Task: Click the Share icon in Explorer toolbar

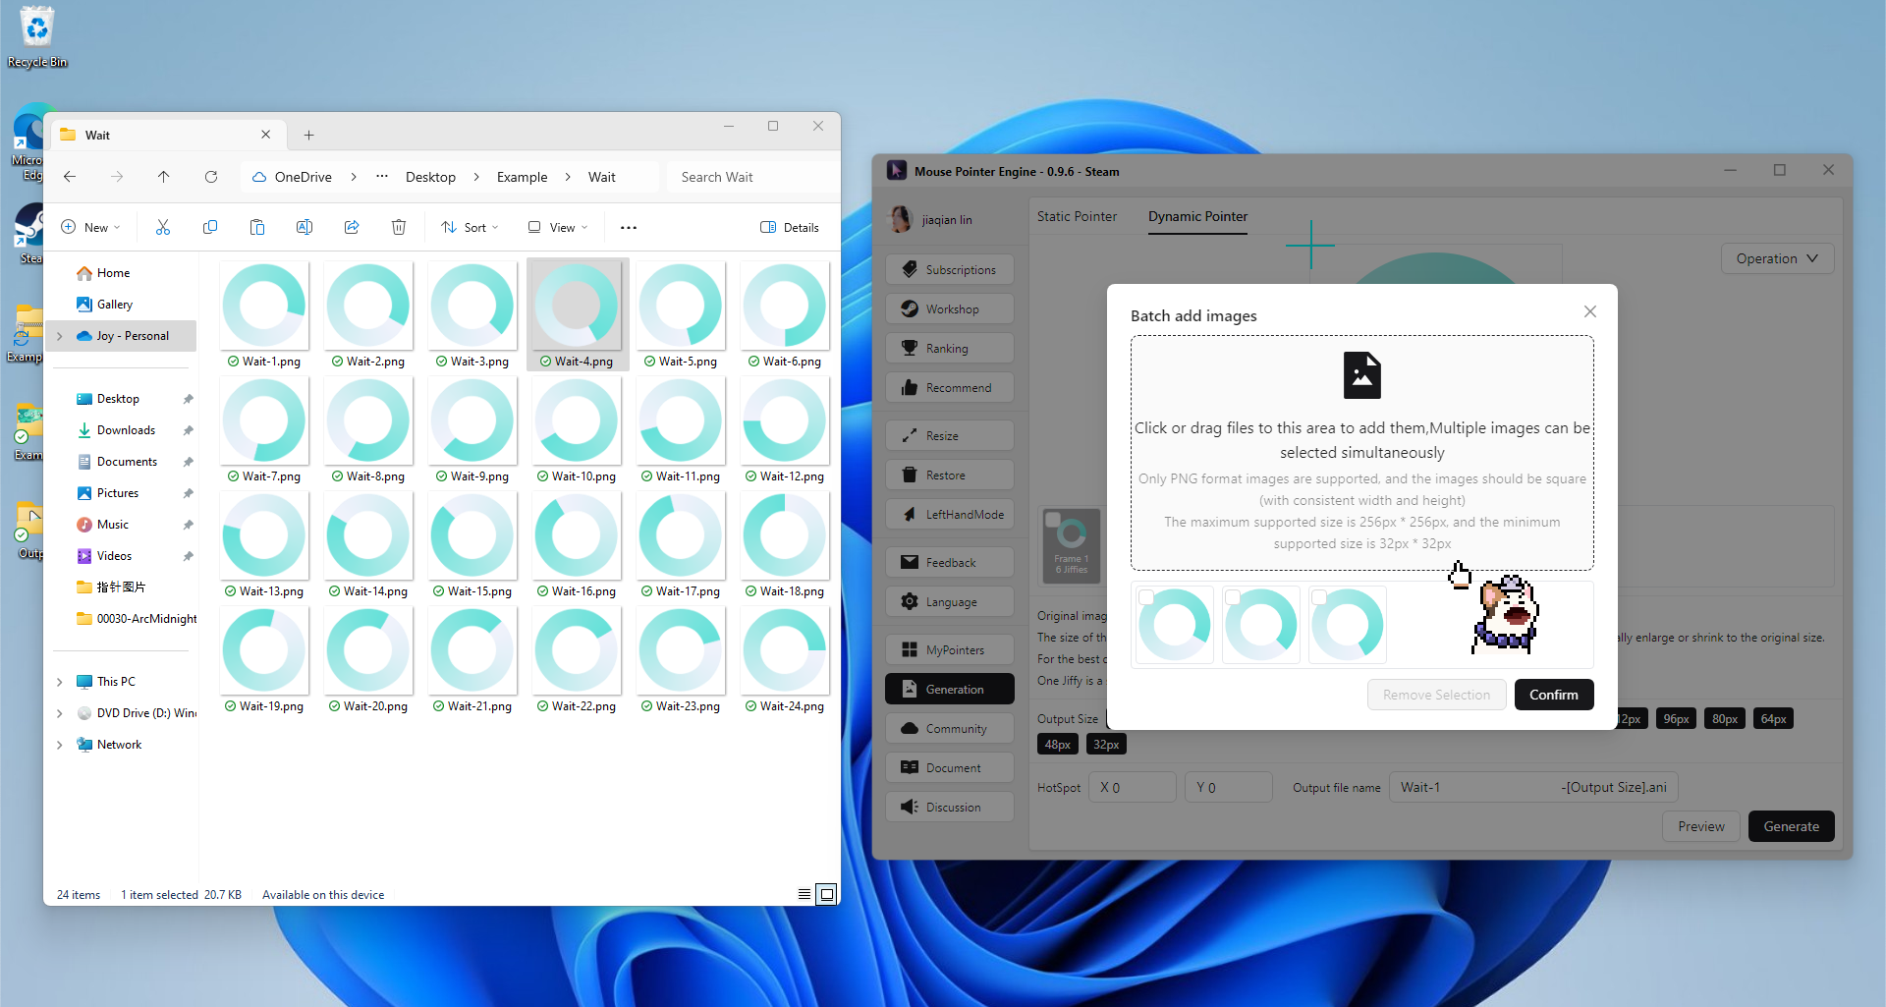Action: 352,228
